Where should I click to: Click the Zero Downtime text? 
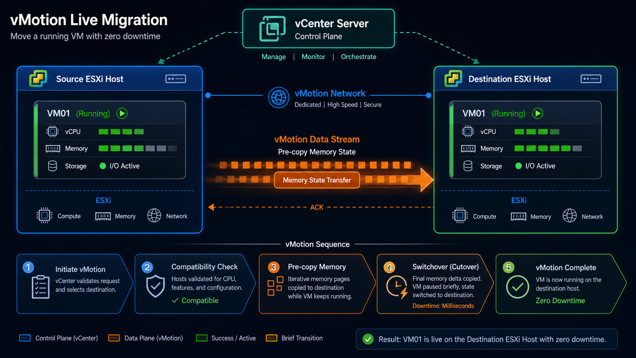tap(560, 301)
